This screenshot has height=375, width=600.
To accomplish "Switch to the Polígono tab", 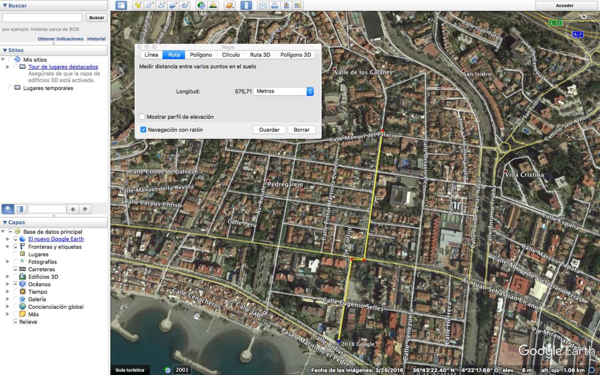I will click(x=201, y=55).
